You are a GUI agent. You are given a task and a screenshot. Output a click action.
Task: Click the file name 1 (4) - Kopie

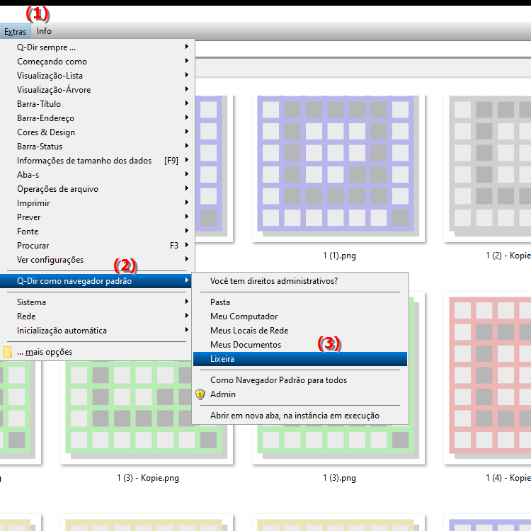pyautogui.click(x=508, y=478)
